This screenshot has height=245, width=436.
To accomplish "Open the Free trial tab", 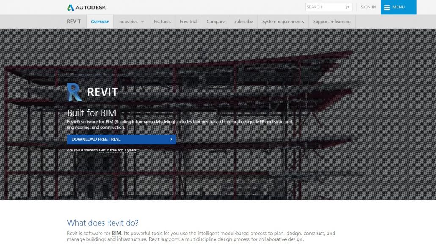I will 188,22.
